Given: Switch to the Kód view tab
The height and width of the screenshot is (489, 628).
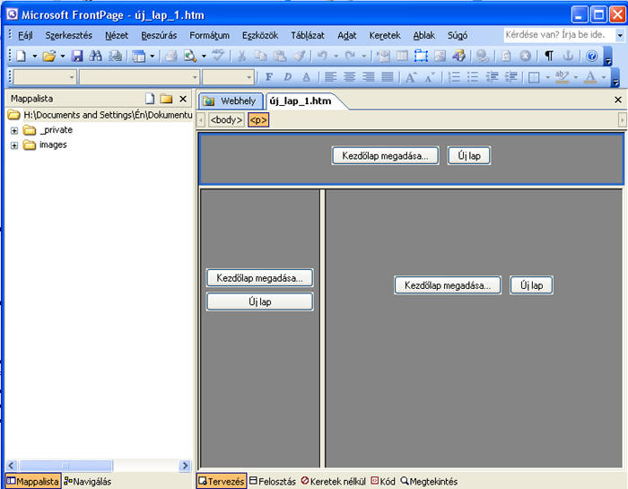Looking at the screenshot, I should [x=383, y=481].
